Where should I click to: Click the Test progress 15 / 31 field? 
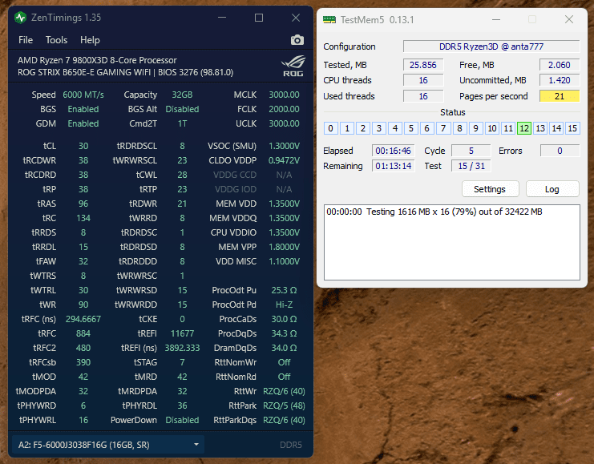[471, 166]
